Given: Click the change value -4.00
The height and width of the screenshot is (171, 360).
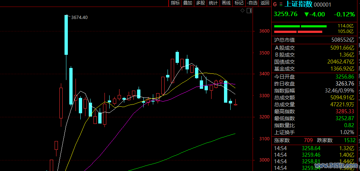Looking at the screenshot, I should [315, 14].
